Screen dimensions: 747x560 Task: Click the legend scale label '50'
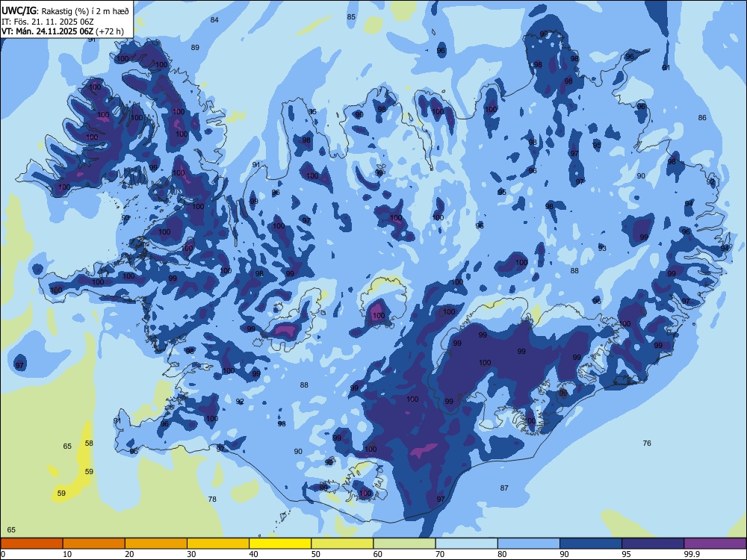[x=315, y=554]
